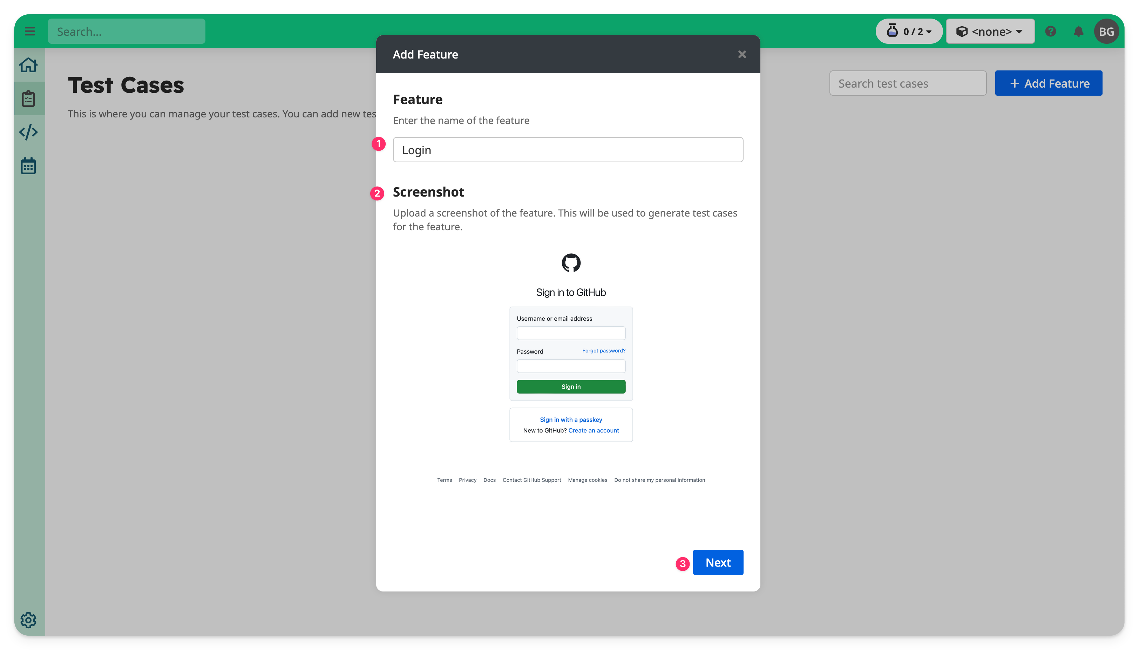Open the BG user avatar menu
The height and width of the screenshot is (650, 1139).
tap(1106, 31)
